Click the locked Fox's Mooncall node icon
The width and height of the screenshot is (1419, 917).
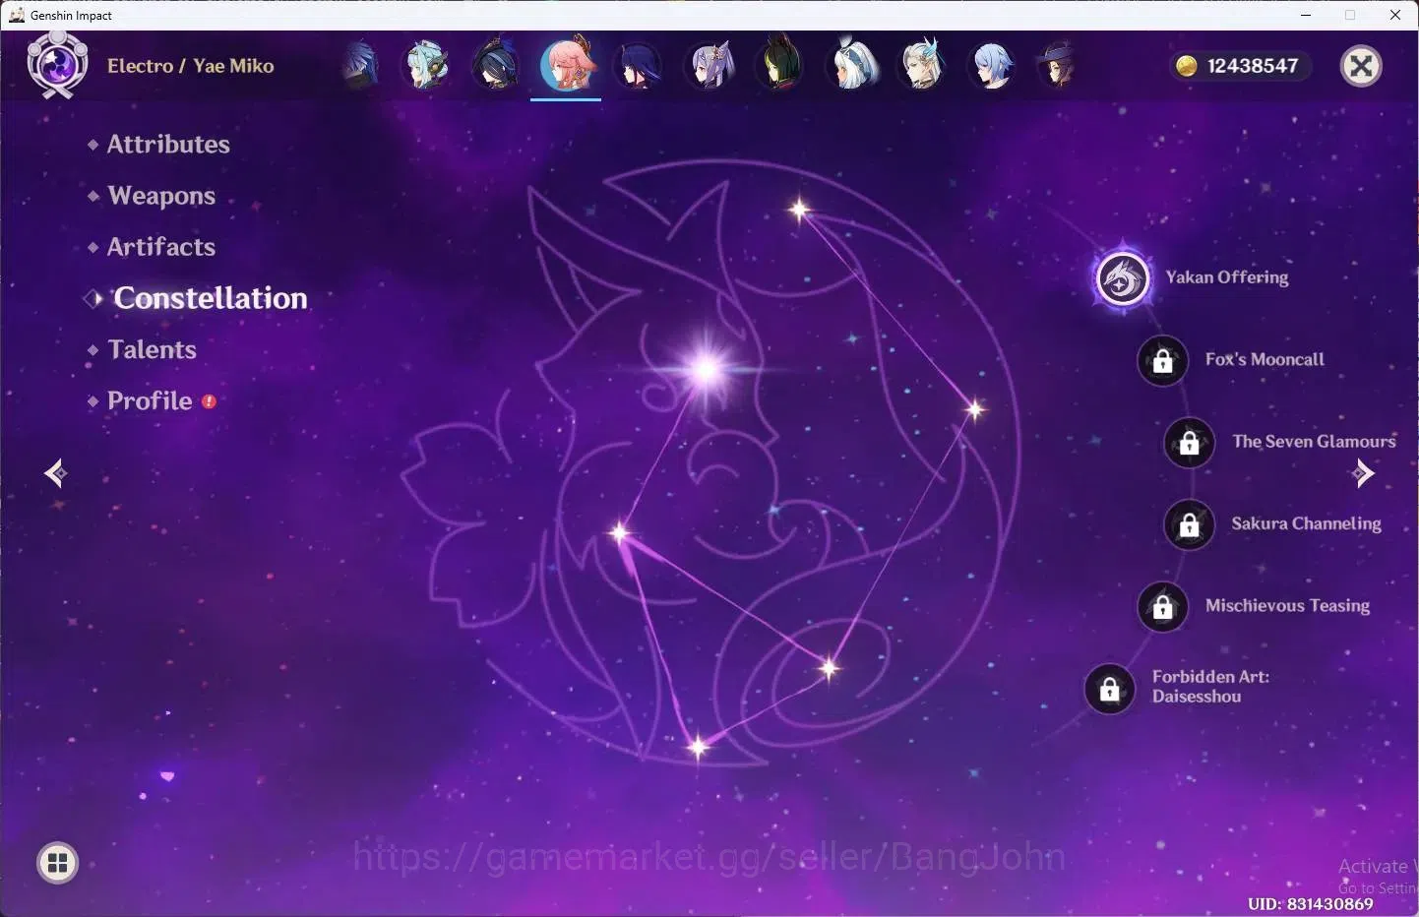point(1163,361)
